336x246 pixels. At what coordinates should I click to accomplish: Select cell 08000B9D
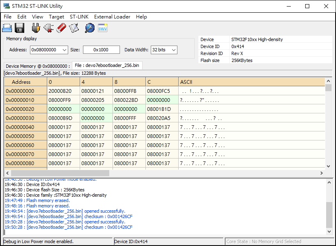point(63,118)
